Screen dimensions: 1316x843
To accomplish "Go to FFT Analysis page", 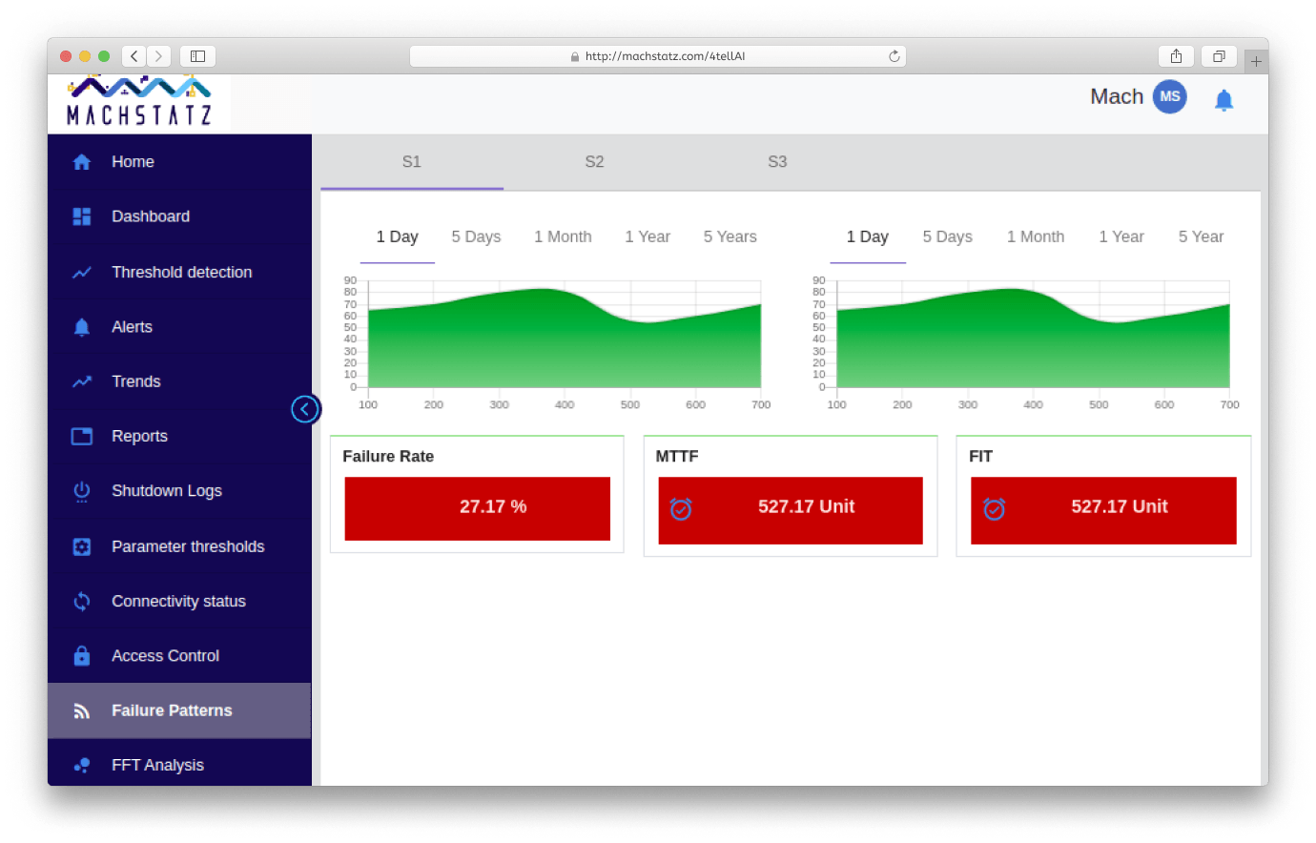I will coord(157,765).
